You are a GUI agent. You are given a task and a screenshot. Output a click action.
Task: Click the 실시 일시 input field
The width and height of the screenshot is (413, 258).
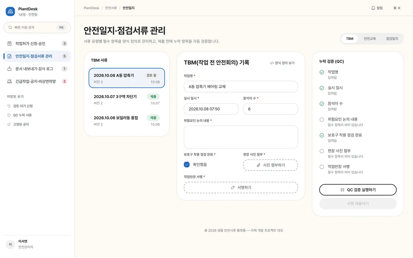[211, 109]
